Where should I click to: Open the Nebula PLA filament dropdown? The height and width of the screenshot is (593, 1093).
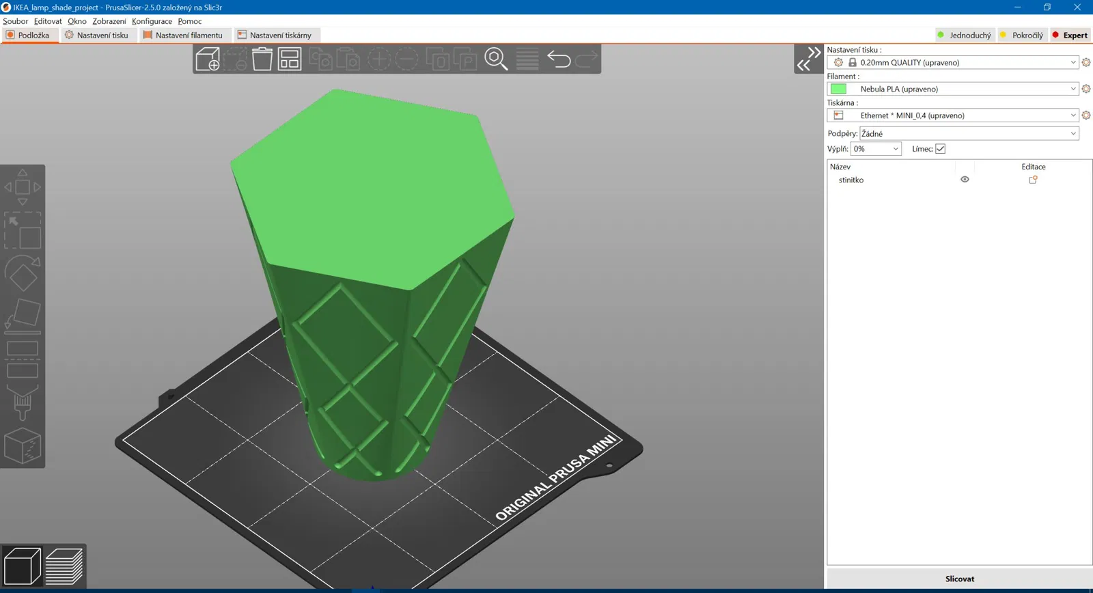click(x=953, y=89)
